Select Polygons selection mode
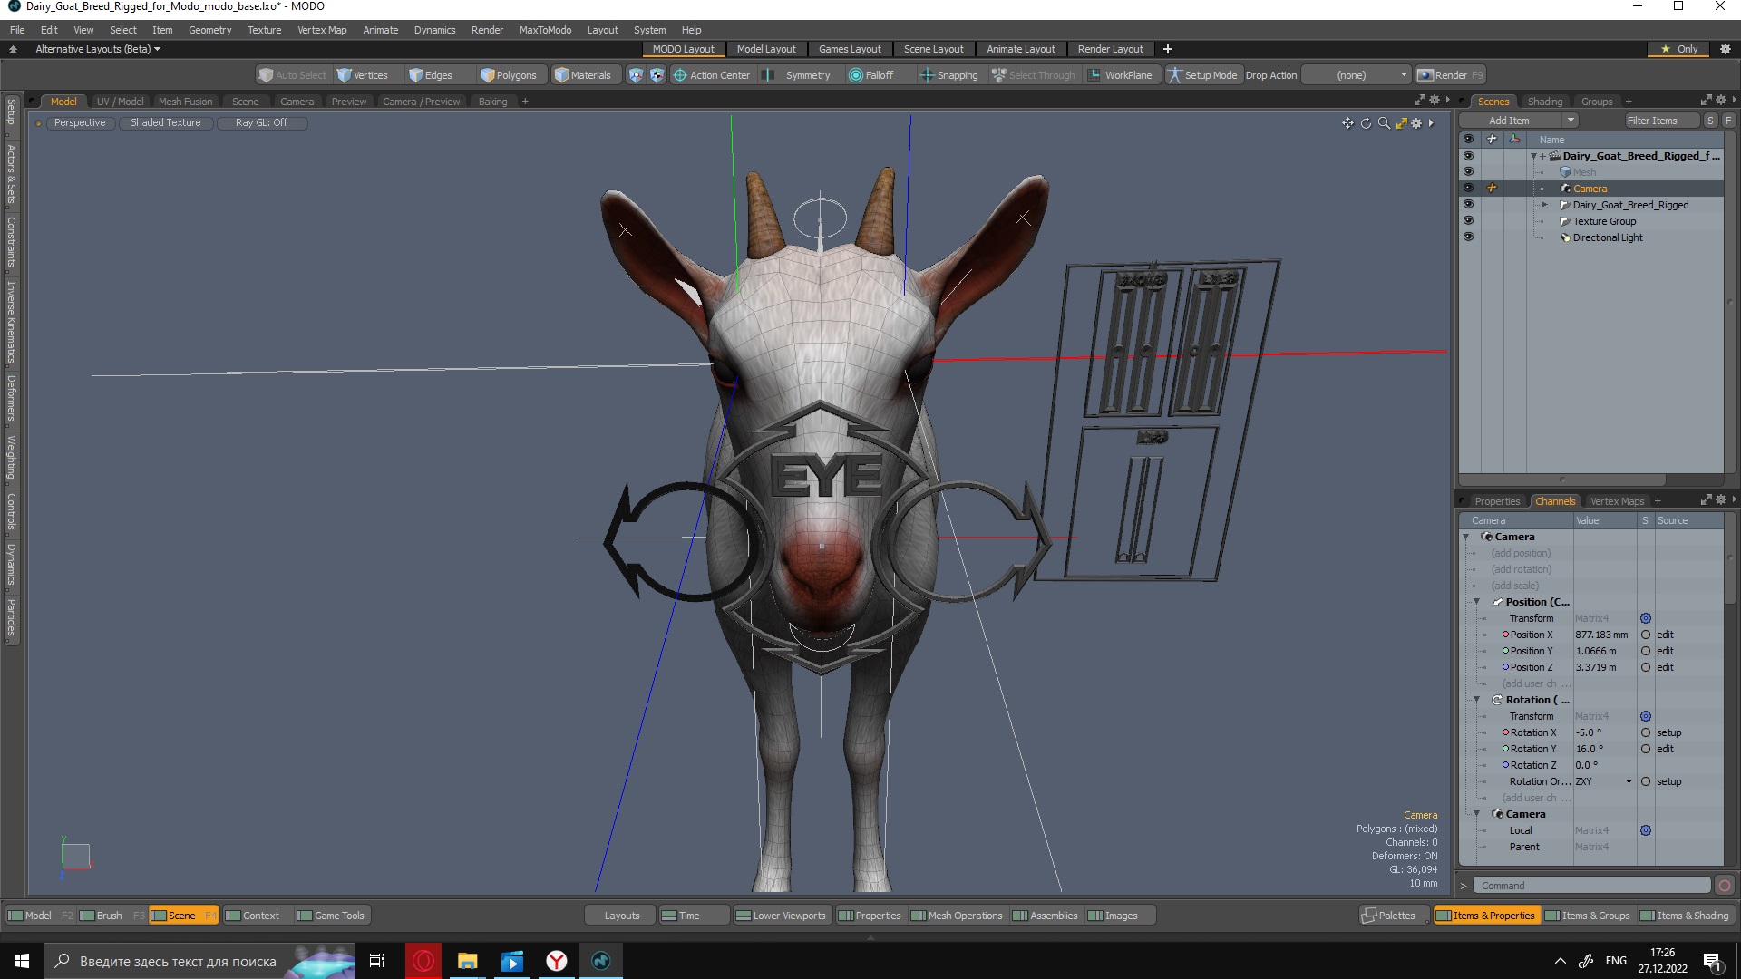Screen dimensions: 1741x979 tap(509, 75)
